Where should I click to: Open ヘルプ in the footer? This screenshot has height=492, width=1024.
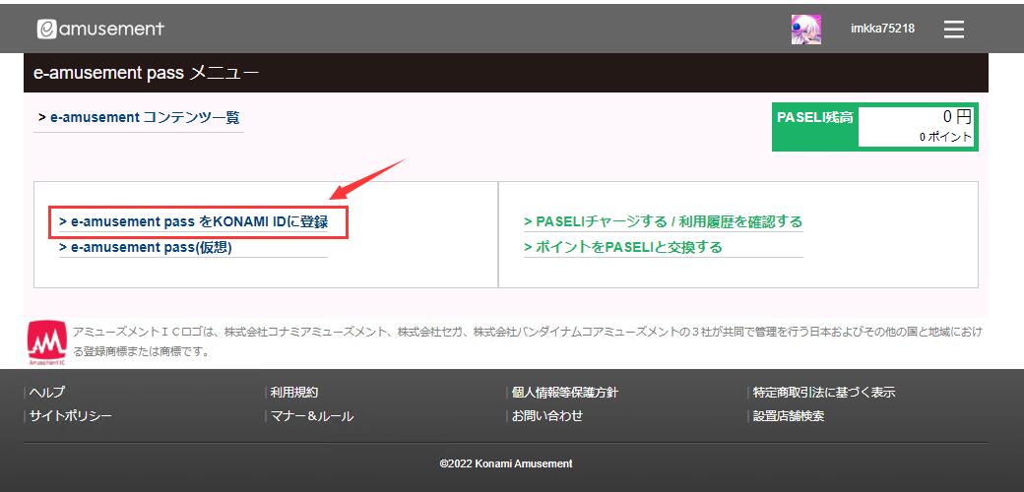click(x=47, y=393)
